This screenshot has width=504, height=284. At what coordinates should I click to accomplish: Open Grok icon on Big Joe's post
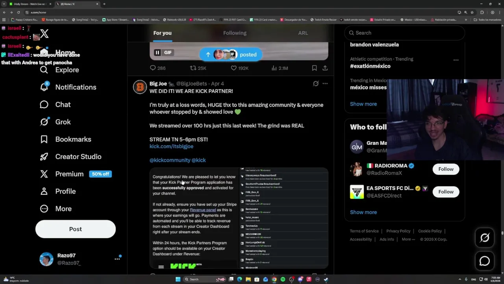[316, 84]
